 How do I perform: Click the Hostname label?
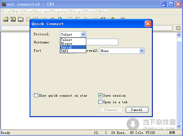pos(42,42)
